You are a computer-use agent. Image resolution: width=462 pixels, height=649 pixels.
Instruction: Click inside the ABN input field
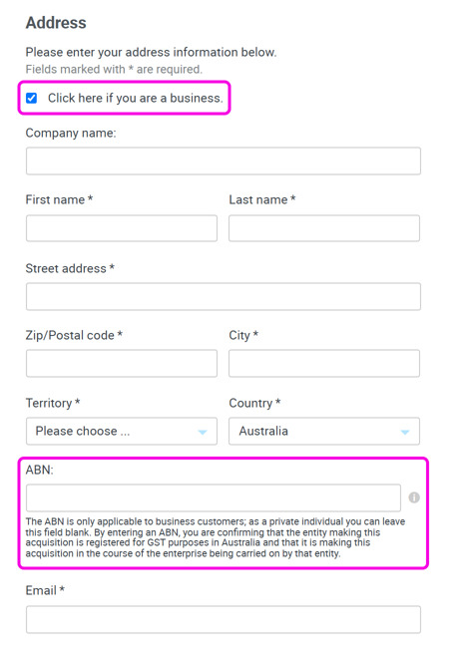click(x=213, y=497)
